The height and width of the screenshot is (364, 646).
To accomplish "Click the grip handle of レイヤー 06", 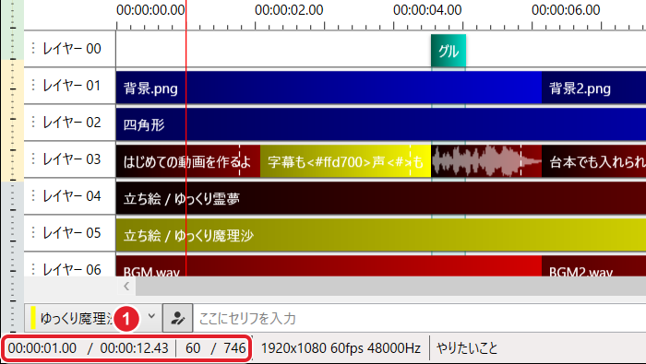I will point(33,269).
